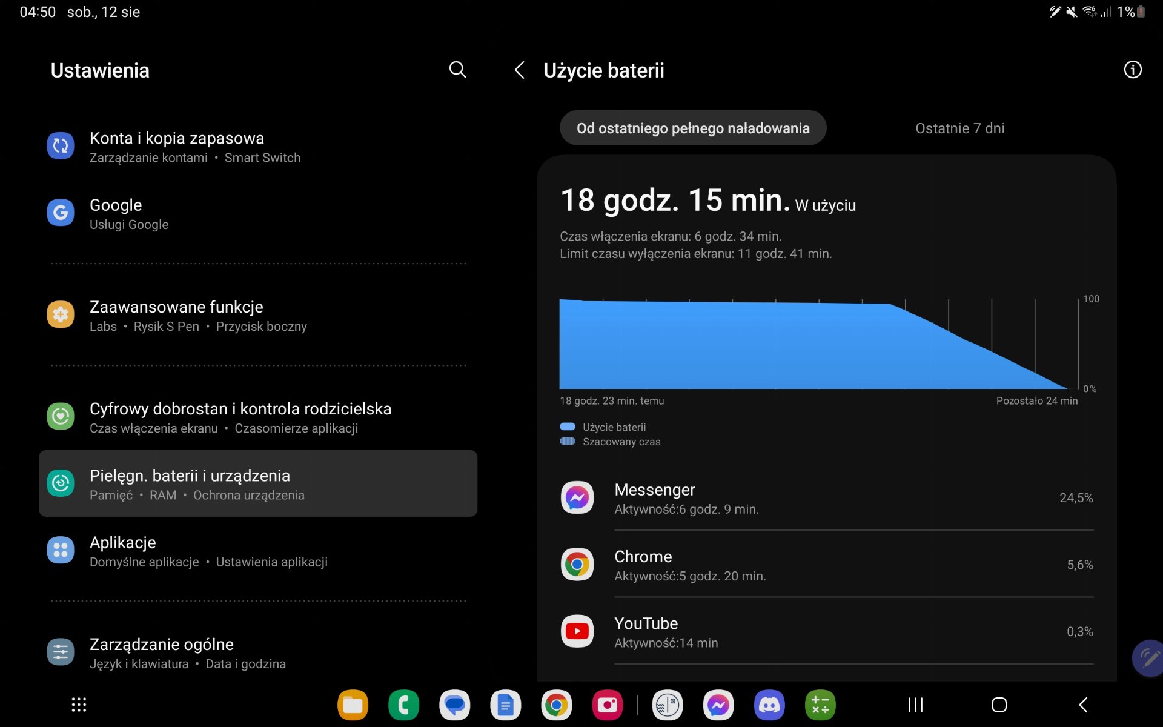Tap the floating S Pen air command button
Viewport: 1163px width, 727px height.
click(x=1148, y=658)
